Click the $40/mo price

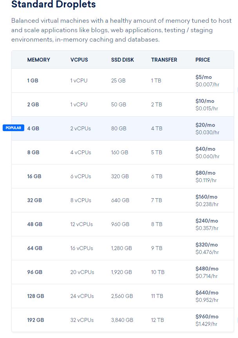(205, 149)
